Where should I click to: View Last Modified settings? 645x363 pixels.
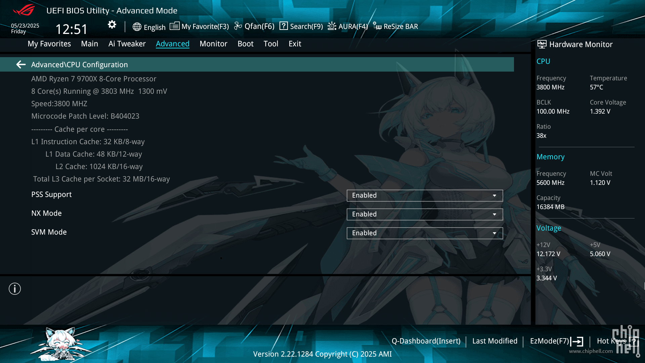494,341
